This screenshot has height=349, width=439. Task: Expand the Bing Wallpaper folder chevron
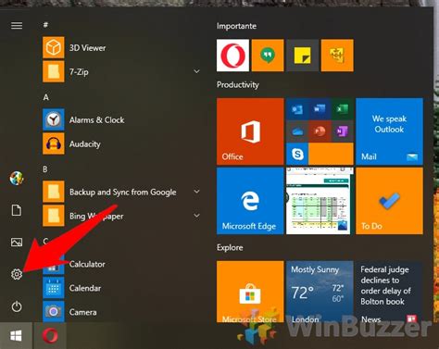[196, 216]
